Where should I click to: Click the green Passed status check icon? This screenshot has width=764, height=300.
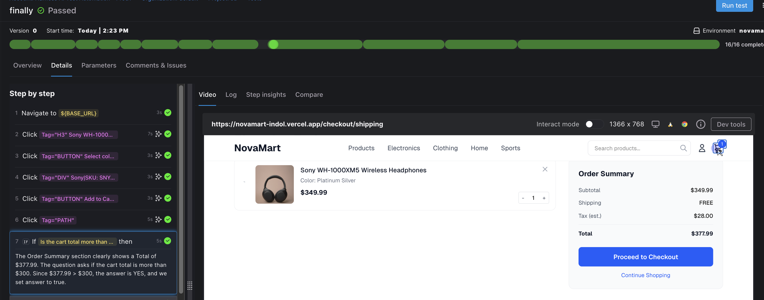click(x=41, y=11)
